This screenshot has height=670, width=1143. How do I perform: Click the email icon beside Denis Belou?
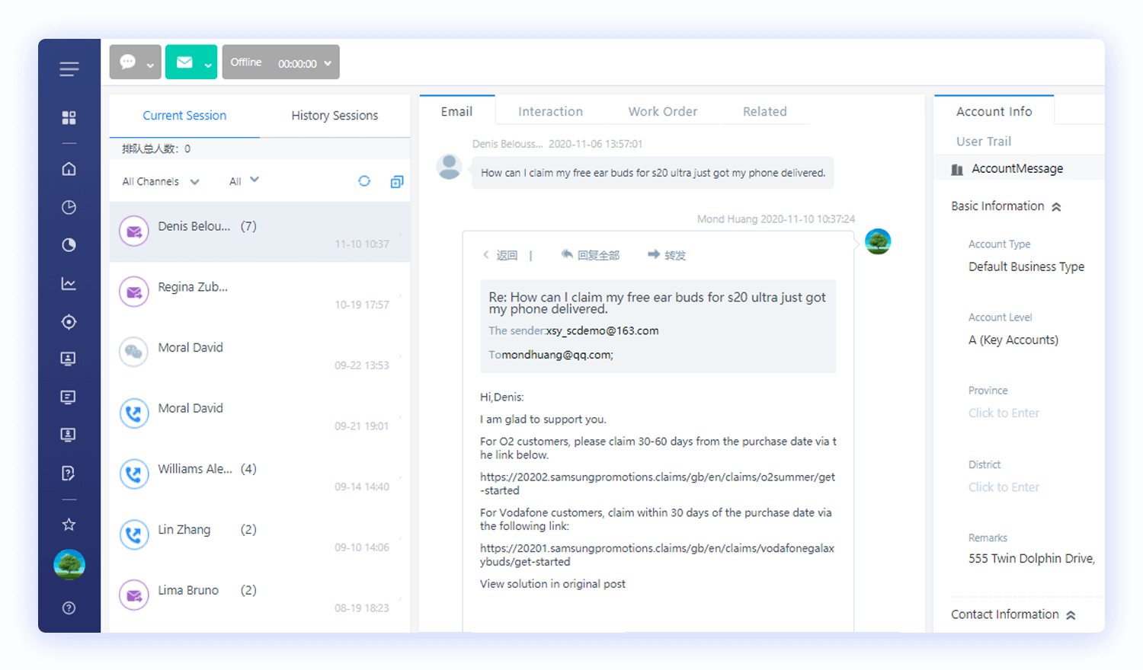pyautogui.click(x=134, y=231)
